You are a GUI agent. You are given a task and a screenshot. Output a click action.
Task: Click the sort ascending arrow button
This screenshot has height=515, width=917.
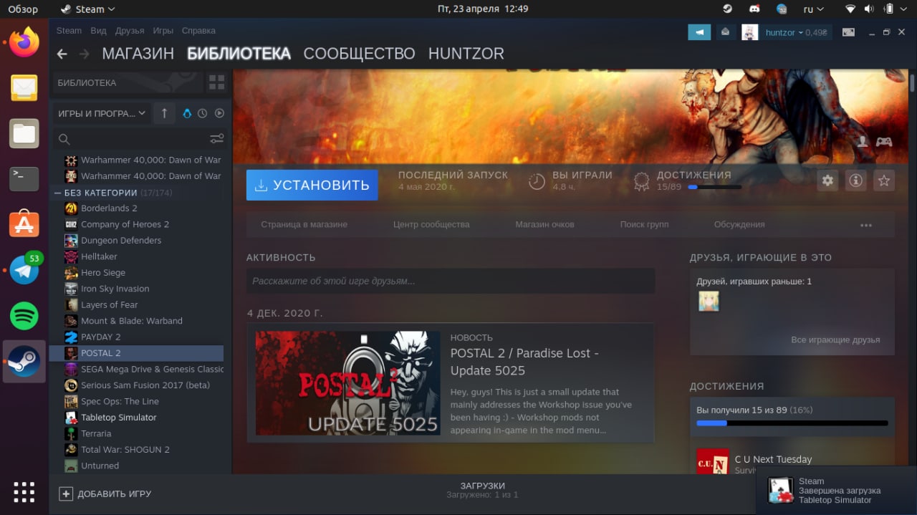(x=164, y=113)
